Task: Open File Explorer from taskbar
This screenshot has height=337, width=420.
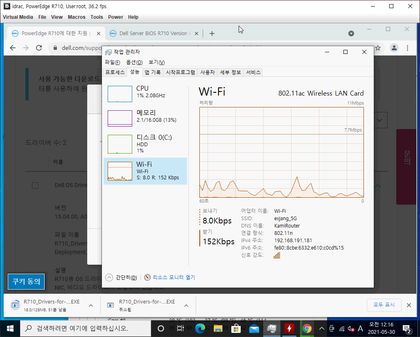Action: click(x=218, y=328)
